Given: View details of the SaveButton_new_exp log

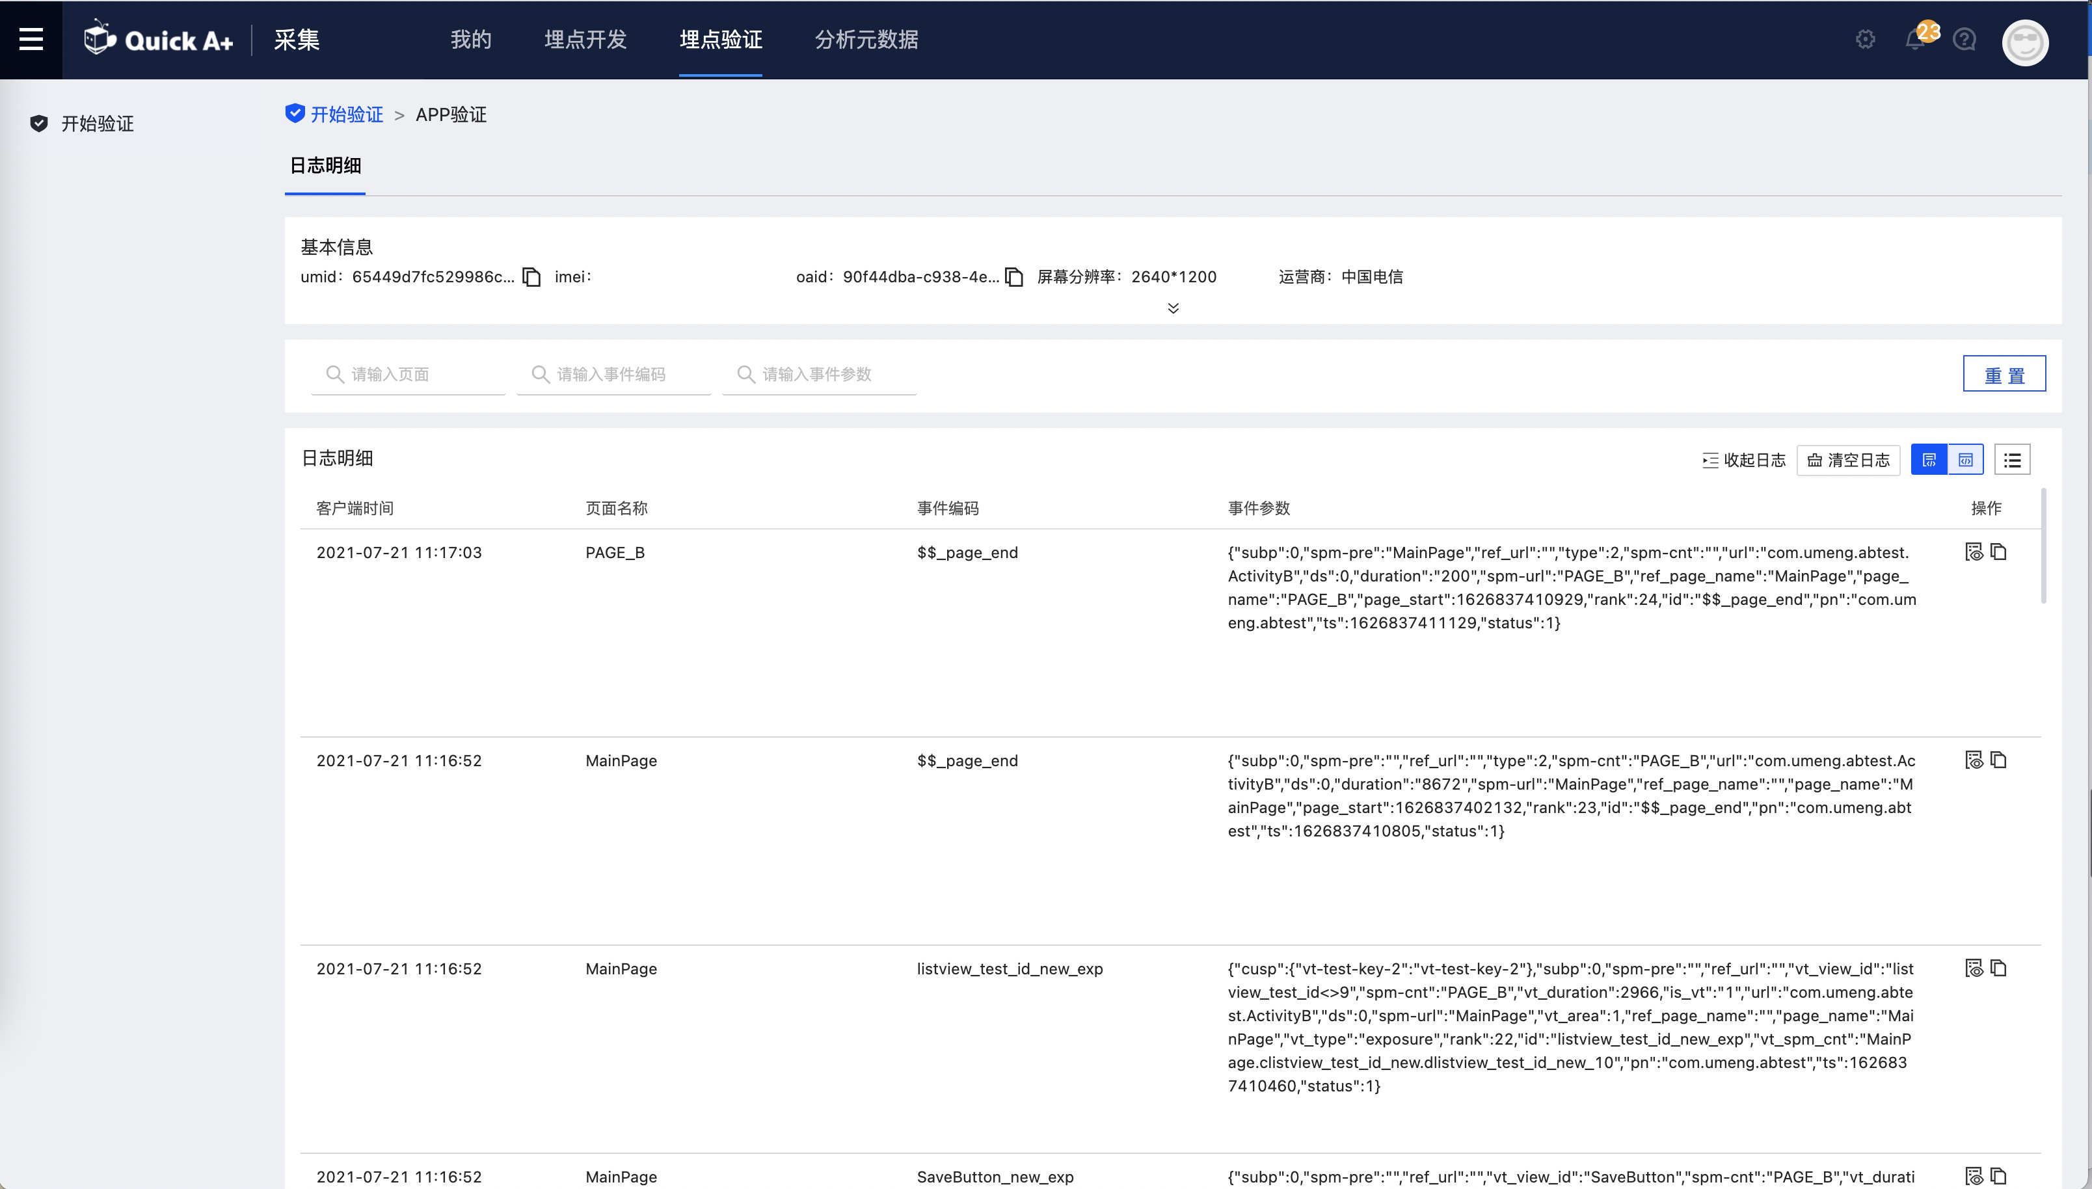Looking at the screenshot, I should (x=1974, y=1176).
